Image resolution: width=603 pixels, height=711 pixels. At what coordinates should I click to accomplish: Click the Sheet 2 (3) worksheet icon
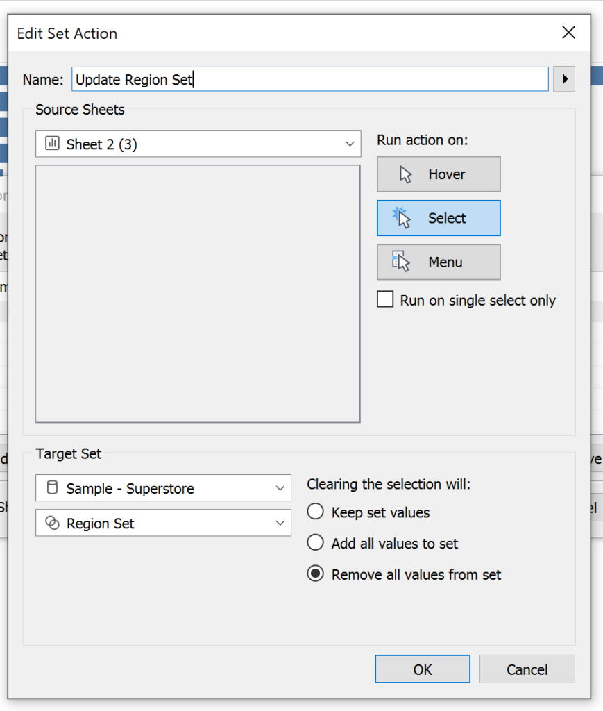pyautogui.click(x=52, y=144)
